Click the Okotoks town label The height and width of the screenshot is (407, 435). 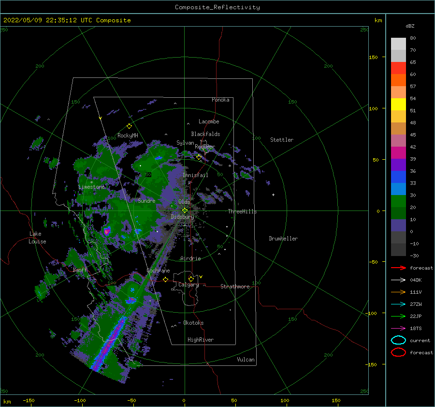193,323
